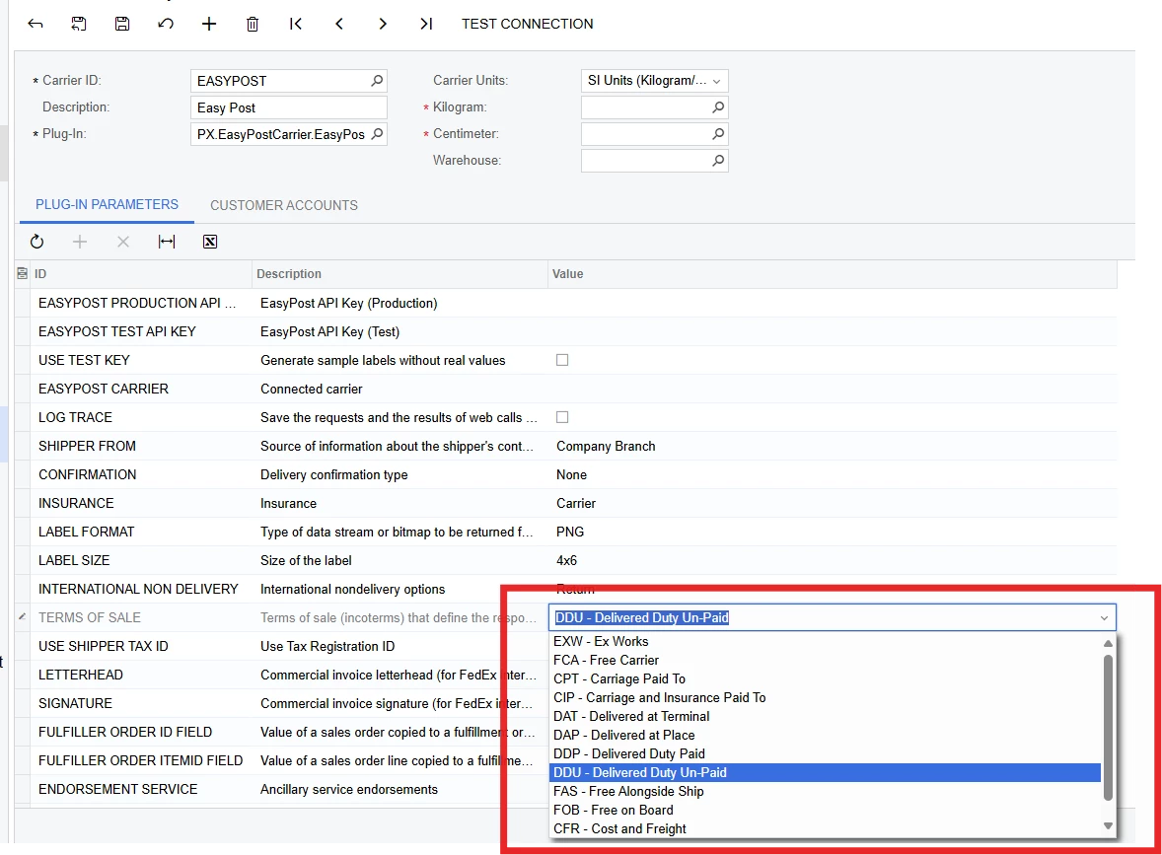This screenshot has width=1162, height=855.
Task: Select FCA - Free Carrier option
Action: pos(826,660)
